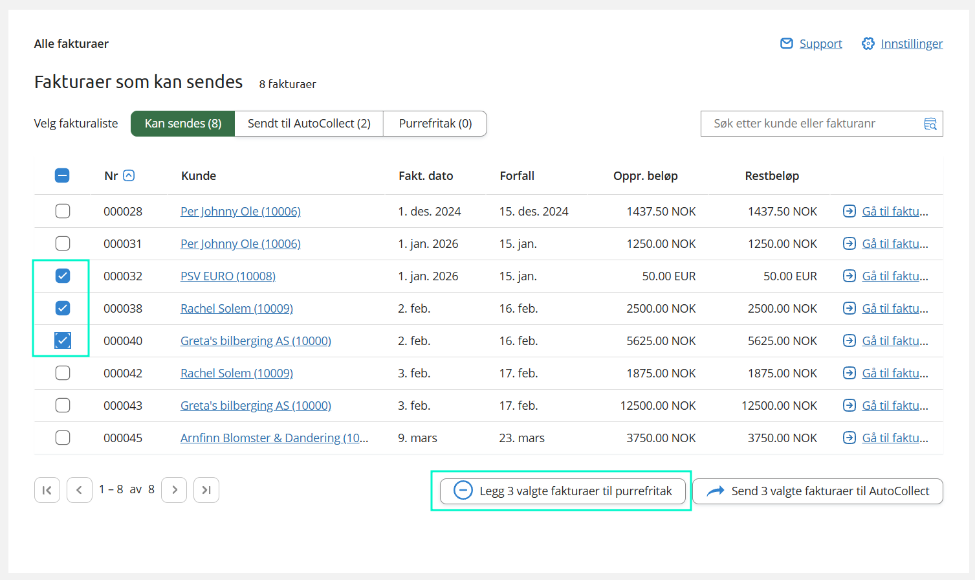This screenshot has height=580, width=975.
Task: Uncheck the checkbox for invoice 000040
Action: (63, 340)
